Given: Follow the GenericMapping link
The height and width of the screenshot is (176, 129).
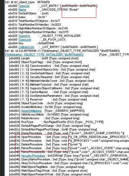Looking at the screenshot, I should click(x=31, y=111).
